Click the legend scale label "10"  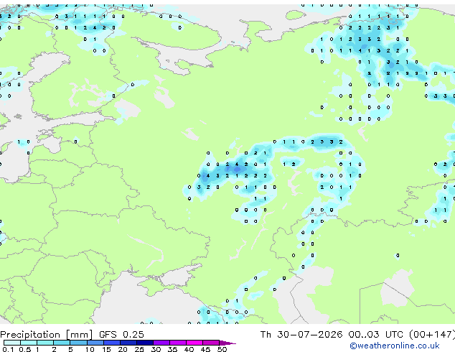[x=90, y=349]
